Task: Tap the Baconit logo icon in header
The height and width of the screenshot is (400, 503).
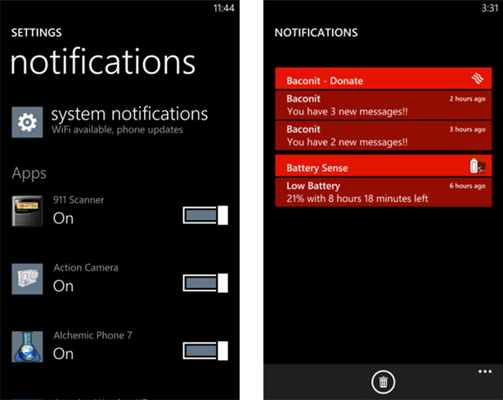Action: (x=478, y=79)
